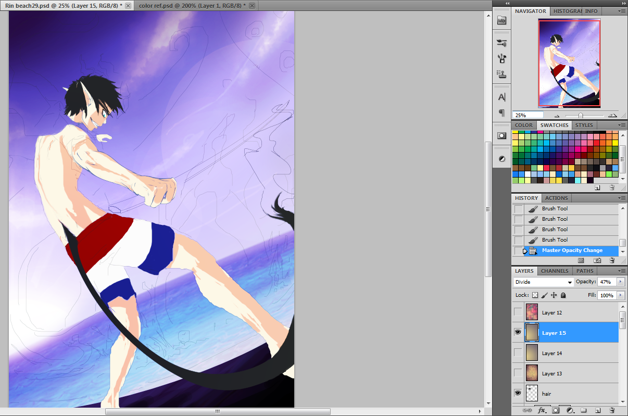Open the Paragraph panel icon

pyautogui.click(x=501, y=112)
